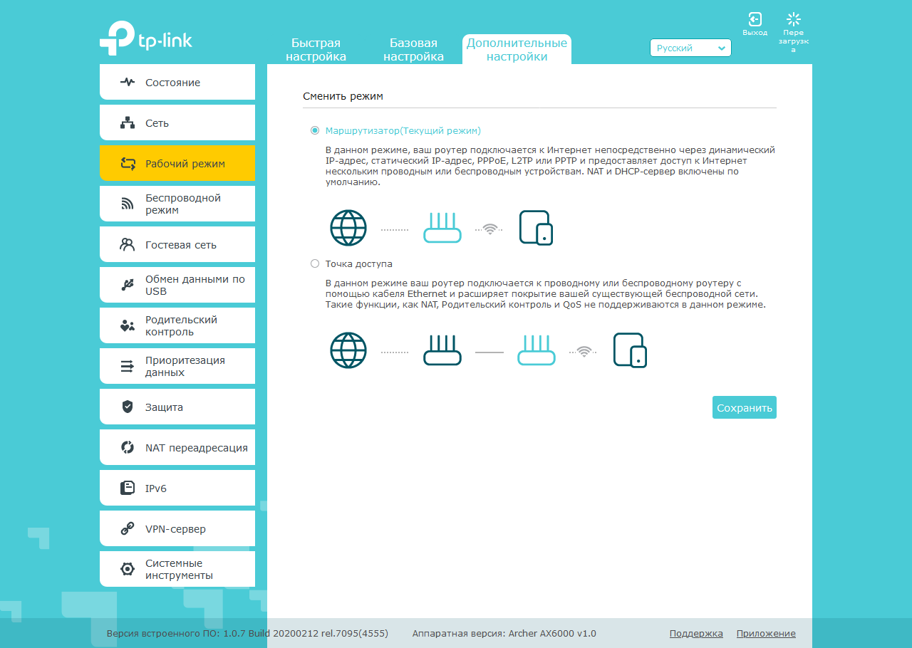This screenshot has height=648, width=912.
Task: Click the devices icon in access point diagram
Action: point(630,350)
